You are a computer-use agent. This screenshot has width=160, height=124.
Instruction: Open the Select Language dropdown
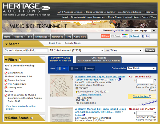pos(144,31)
